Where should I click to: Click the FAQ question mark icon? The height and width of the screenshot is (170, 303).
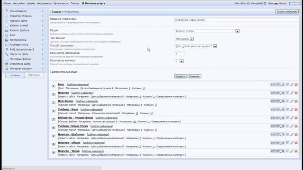click(x=7, y=50)
